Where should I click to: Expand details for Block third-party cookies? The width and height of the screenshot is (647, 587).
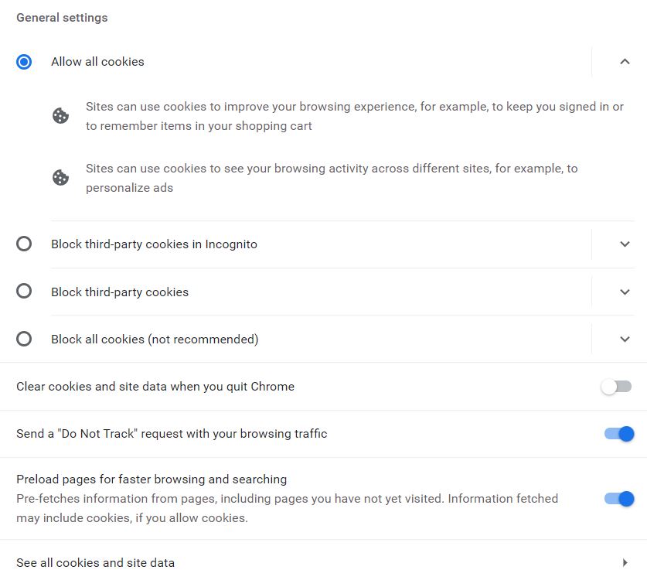[625, 292]
